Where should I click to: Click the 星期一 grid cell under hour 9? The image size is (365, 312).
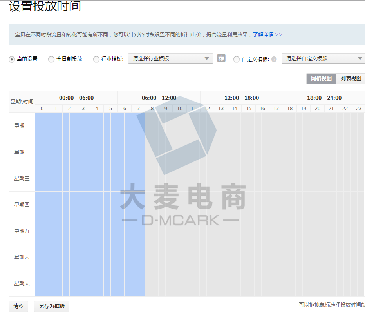pyautogui.click(x=166, y=126)
